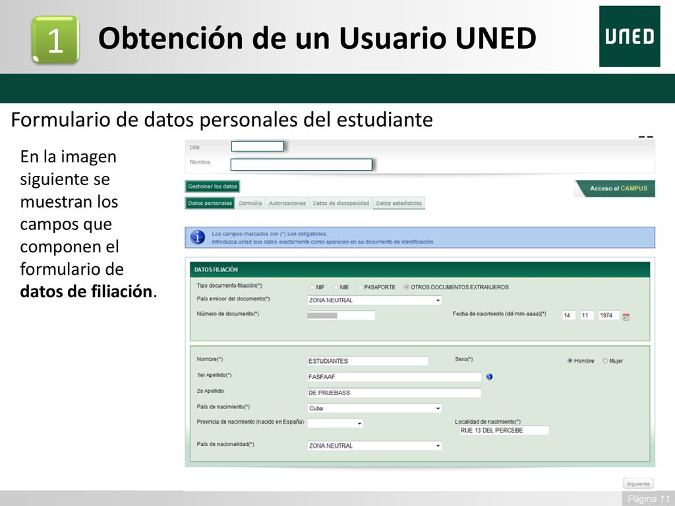
Task: Open País de nacionalidad dropdown
Action: coord(374,446)
